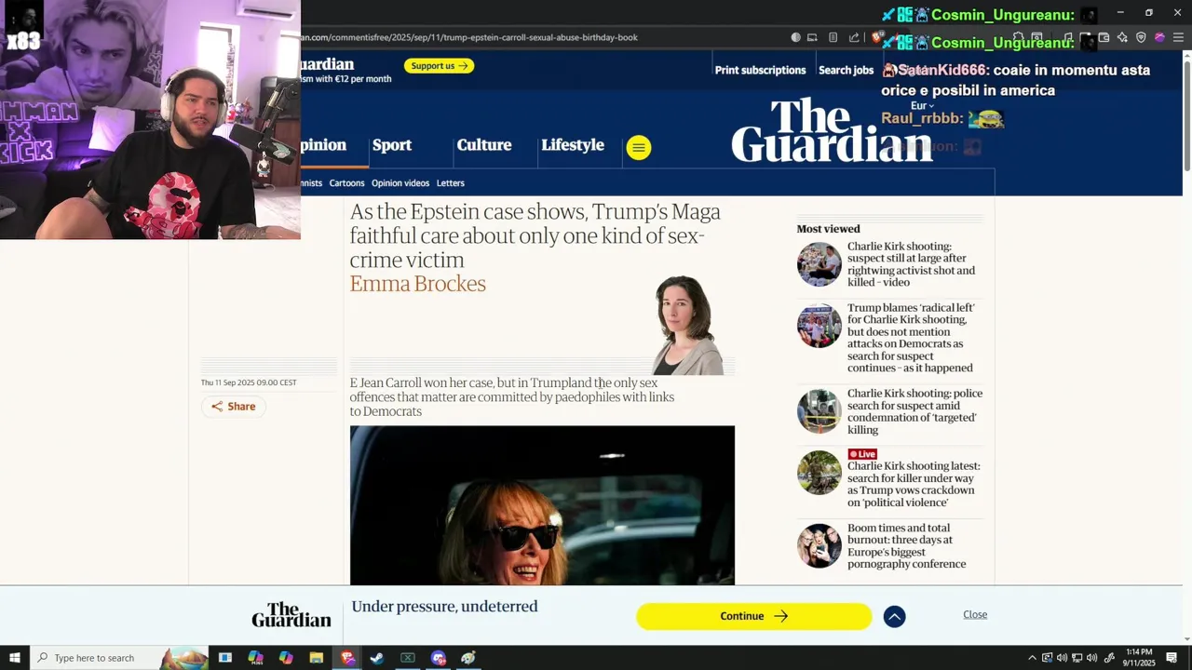Click the yellow Support us button
The width and height of the screenshot is (1192, 670).
(x=439, y=65)
